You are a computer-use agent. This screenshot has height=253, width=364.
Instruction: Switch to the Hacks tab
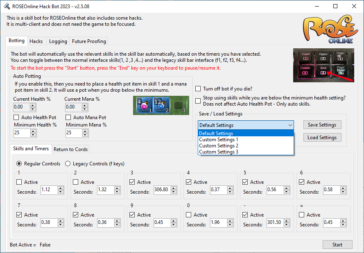point(36,41)
